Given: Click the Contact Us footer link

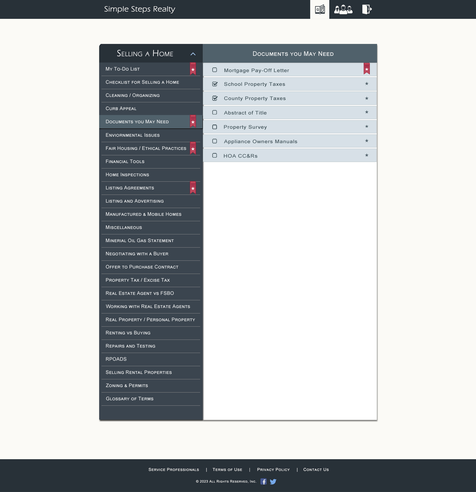Looking at the screenshot, I should click(316, 470).
